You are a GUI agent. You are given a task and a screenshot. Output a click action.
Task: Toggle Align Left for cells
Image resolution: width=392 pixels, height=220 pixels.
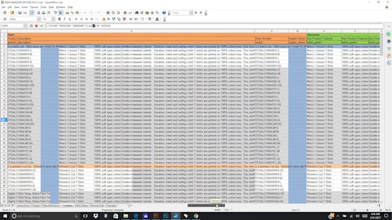[x=76, y=19]
